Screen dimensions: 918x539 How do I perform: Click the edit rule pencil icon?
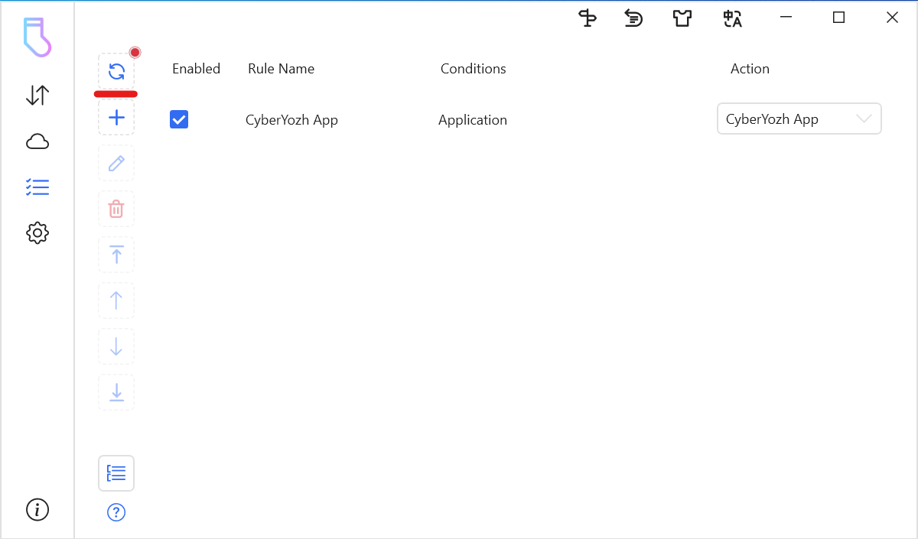point(116,164)
